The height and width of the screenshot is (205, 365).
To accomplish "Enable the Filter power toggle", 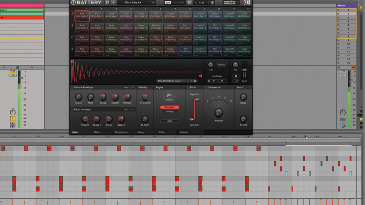I will pos(188,87).
